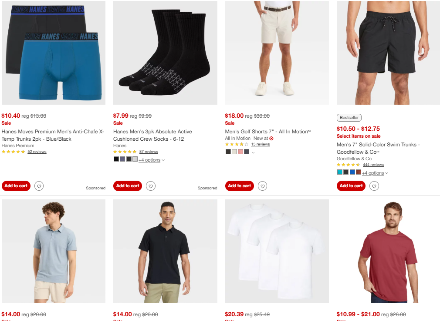Add Hanes Trunks 2pk to cart
This screenshot has width=440, height=321.
16,186
